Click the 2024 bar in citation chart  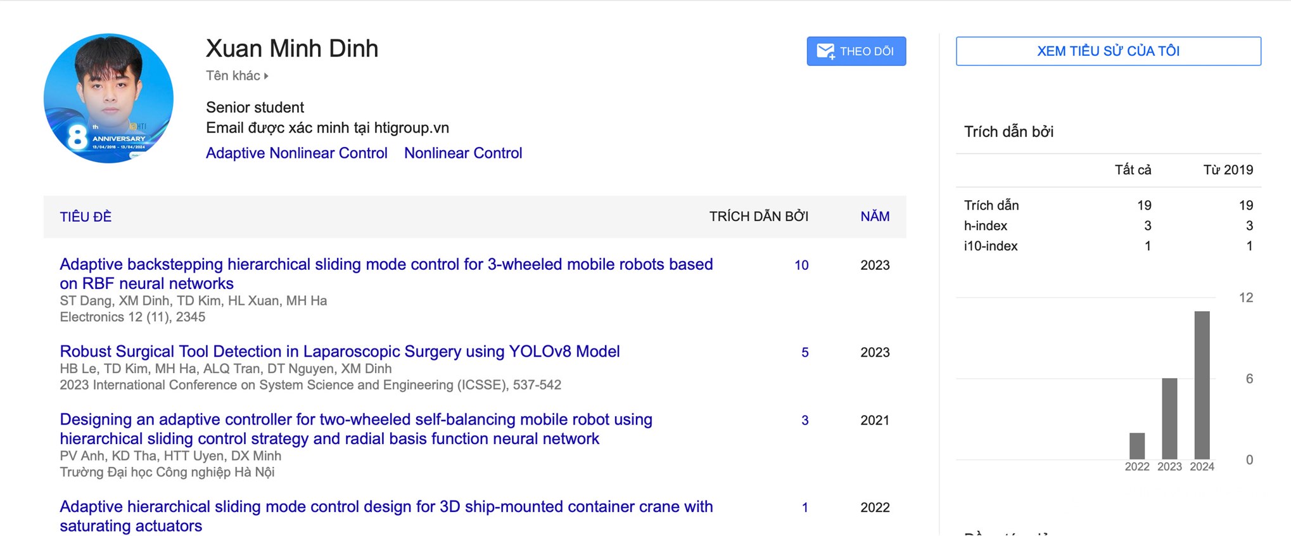[1202, 385]
